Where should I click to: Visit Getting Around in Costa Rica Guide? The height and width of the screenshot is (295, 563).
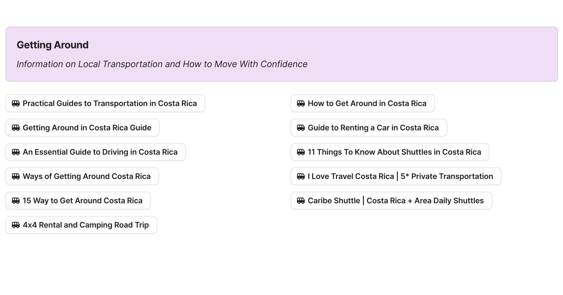pyautogui.click(x=87, y=128)
